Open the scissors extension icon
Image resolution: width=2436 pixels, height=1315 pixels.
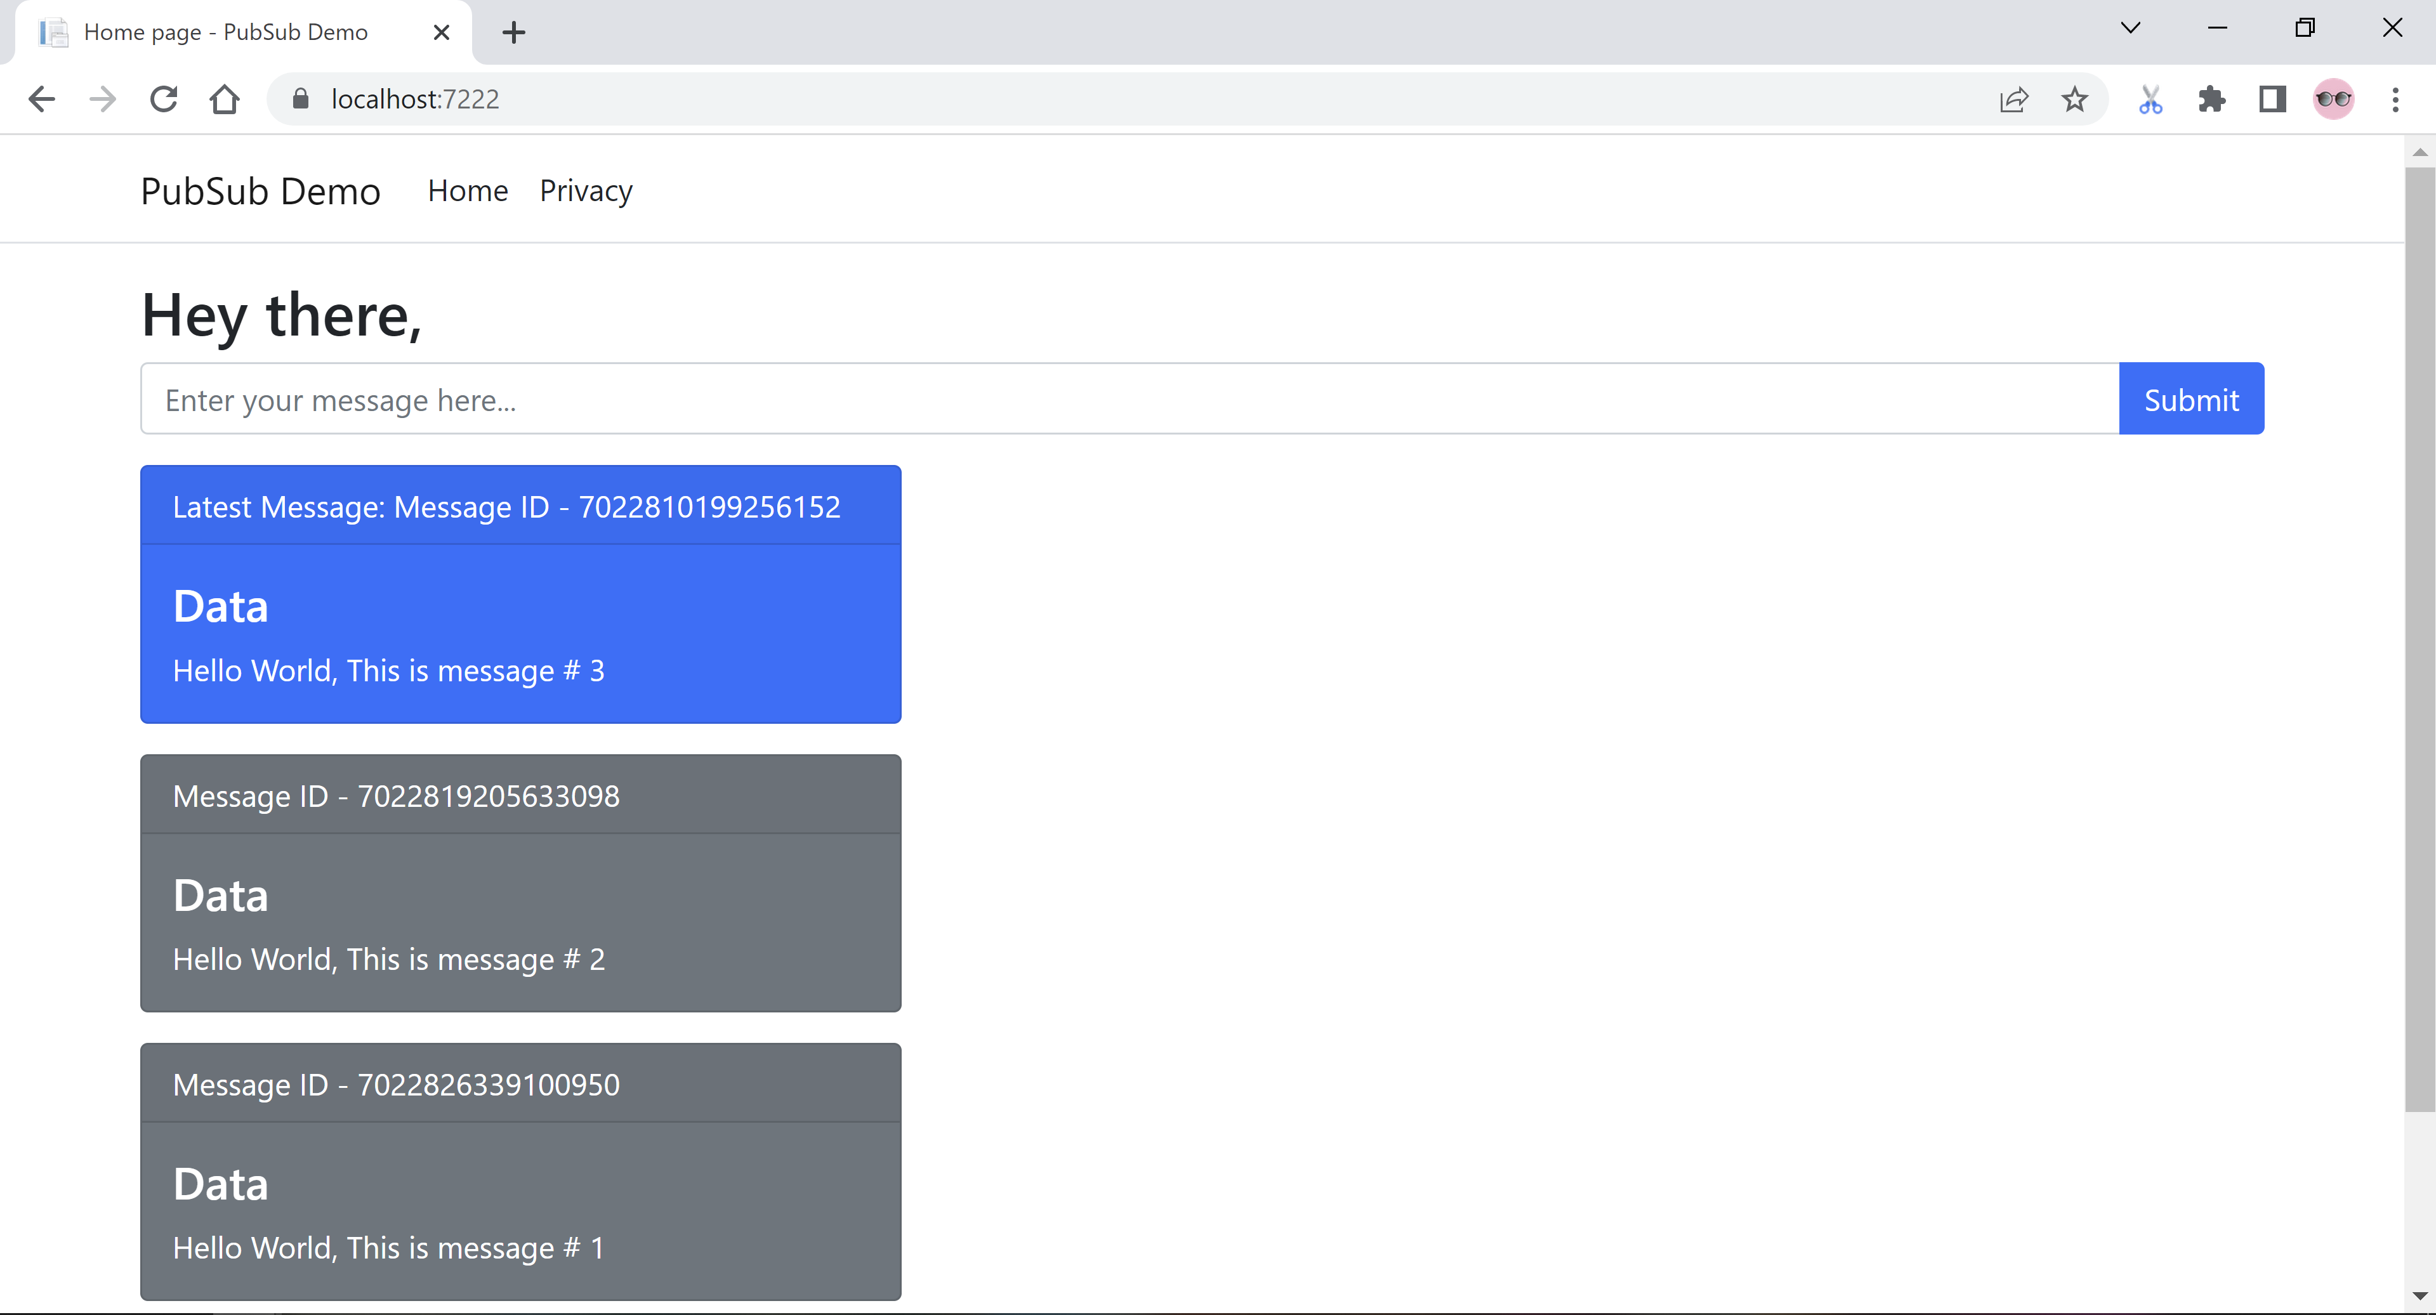pyautogui.click(x=2150, y=99)
